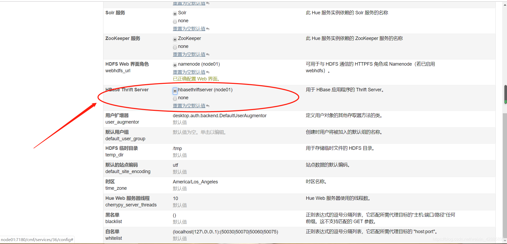Select the Solr radio option

pyautogui.click(x=175, y=14)
